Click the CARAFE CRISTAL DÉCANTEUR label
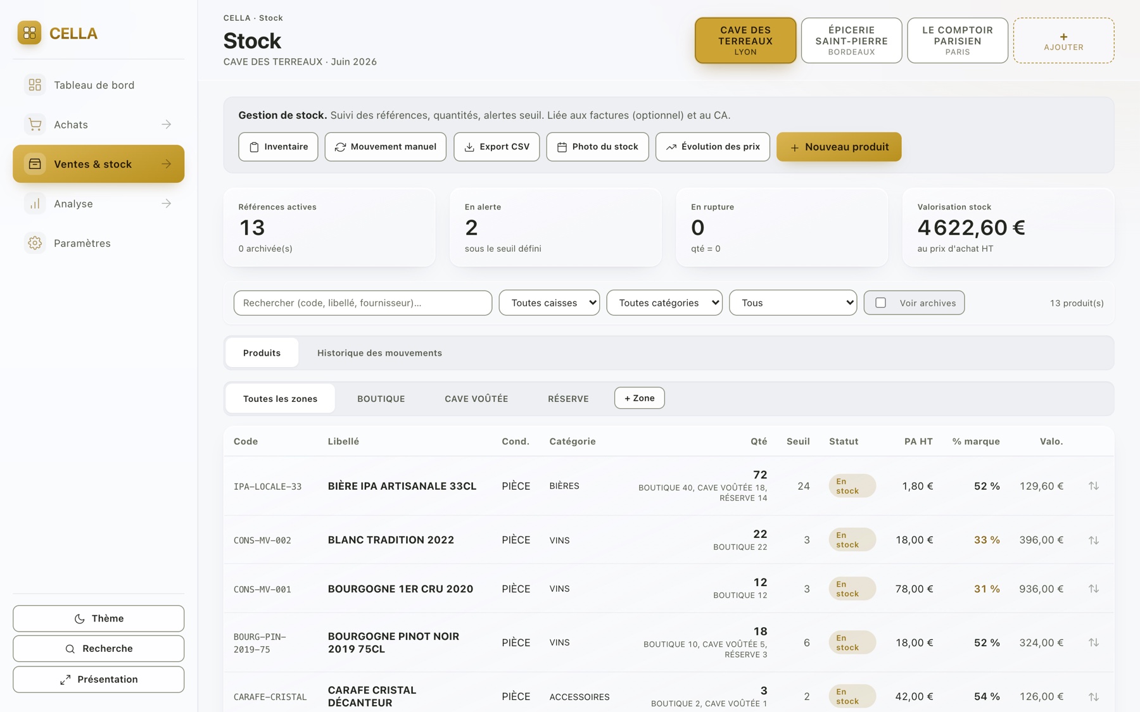The width and height of the screenshot is (1140, 712). [372, 696]
